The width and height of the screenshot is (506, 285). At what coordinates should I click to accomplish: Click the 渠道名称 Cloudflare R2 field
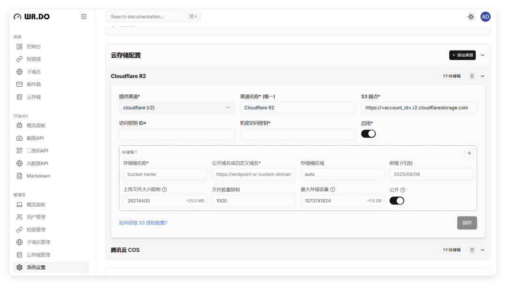click(298, 108)
